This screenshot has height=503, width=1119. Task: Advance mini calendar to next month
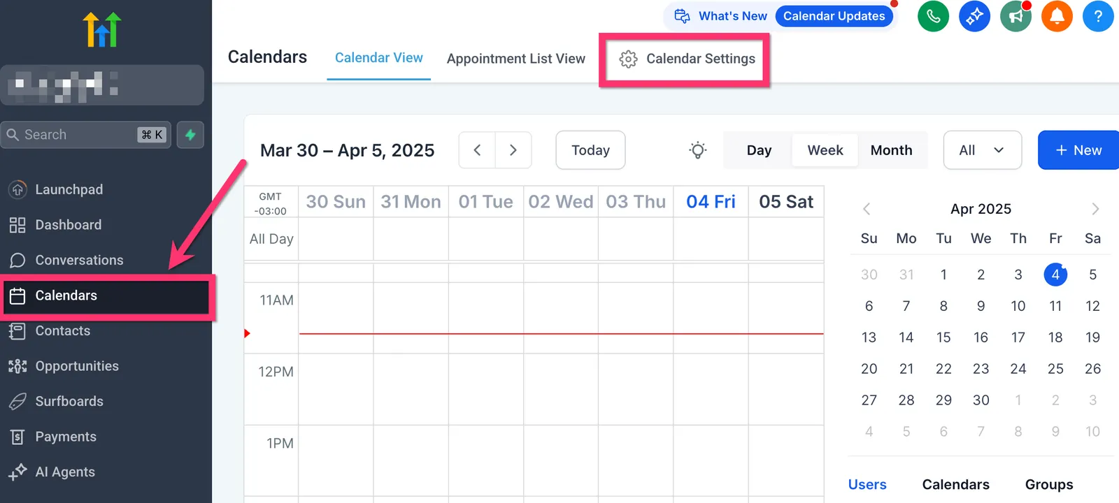coord(1095,209)
